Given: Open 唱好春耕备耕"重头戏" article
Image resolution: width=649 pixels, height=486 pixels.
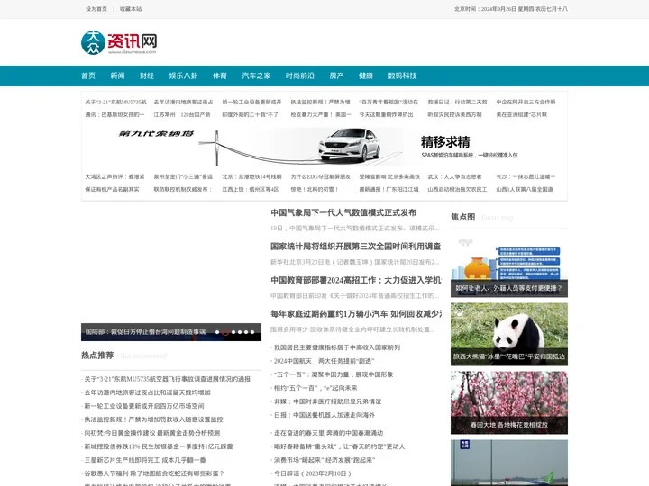Looking at the screenshot, I should coord(340,446).
